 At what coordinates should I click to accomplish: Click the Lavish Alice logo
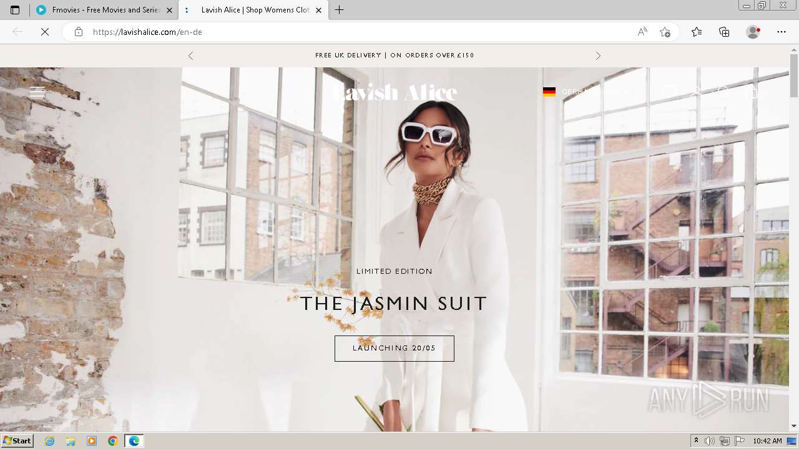pyautogui.click(x=395, y=92)
